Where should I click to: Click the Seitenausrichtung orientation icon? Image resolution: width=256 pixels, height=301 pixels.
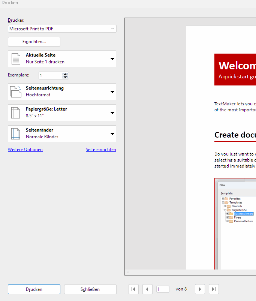coord(16,92)
